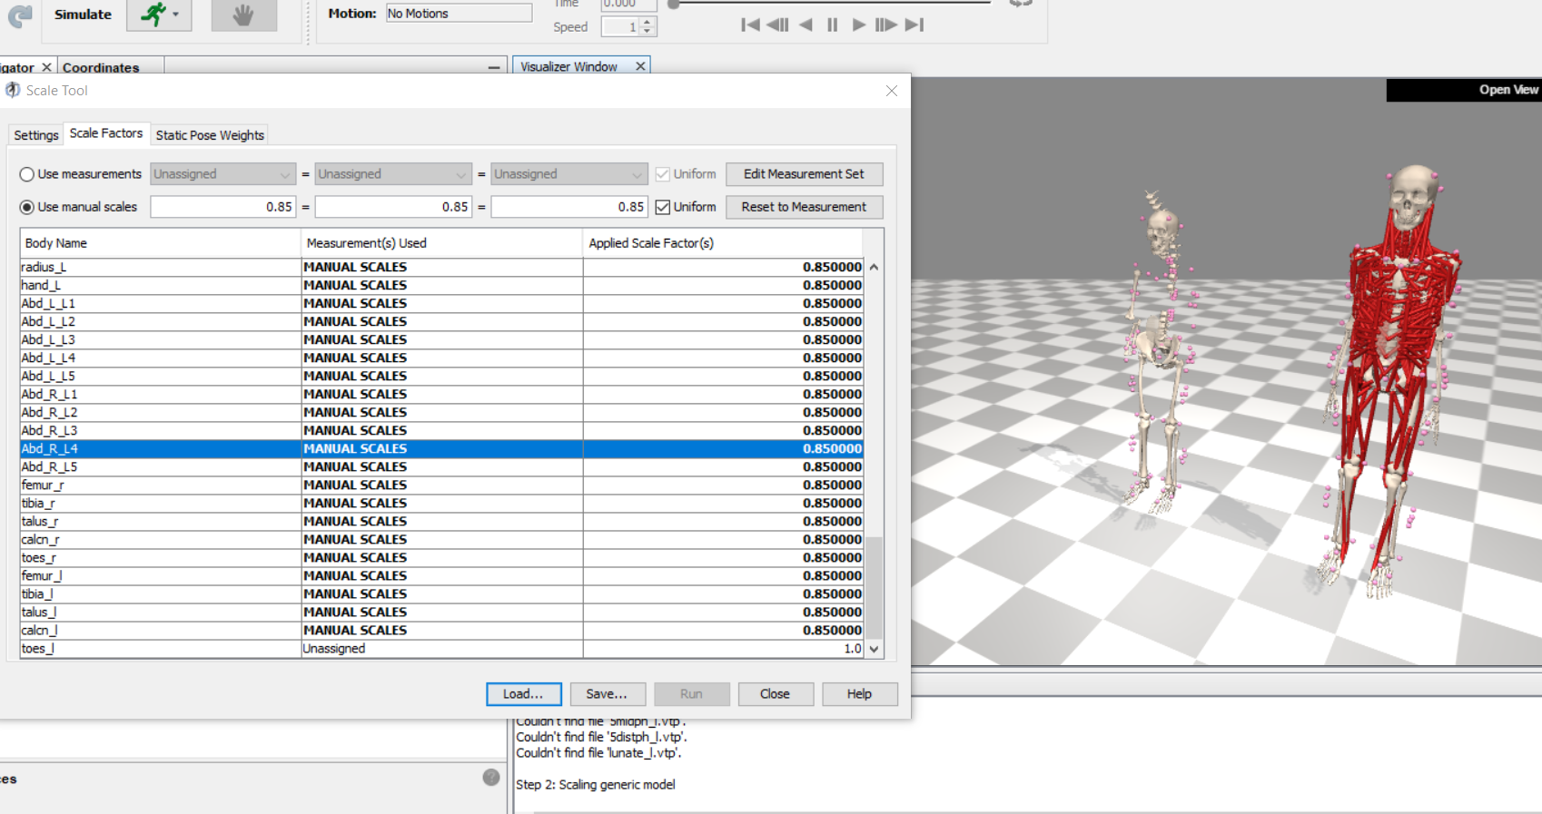Open the dropdown arrow beside the runner icon
Screen dimensions: 1542x814
(175, 15)
